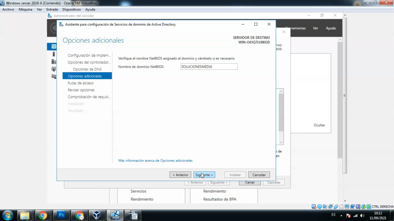This screenshot has width=394, height=221.
Task: Expand the hidden system tray icons
Action: 342,215
